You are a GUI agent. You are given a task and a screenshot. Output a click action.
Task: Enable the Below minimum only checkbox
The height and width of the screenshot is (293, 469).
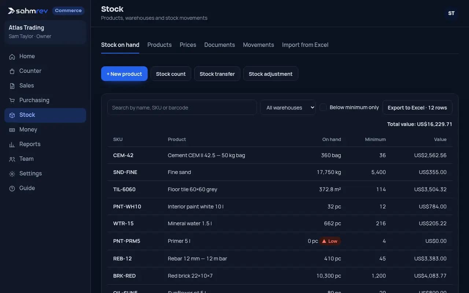(x=323, y=107)
